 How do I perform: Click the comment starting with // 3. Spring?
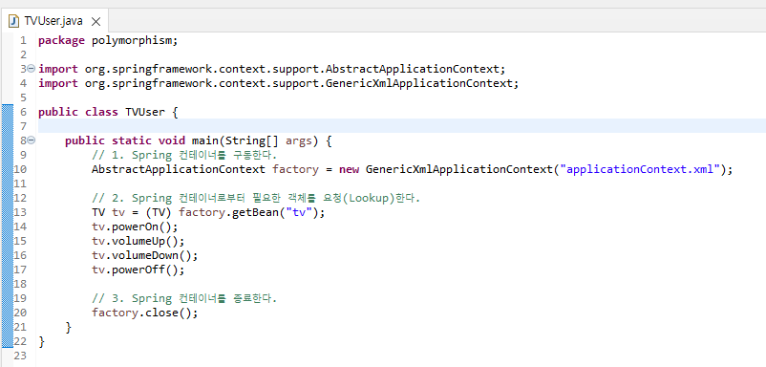pyautogui.click(x=184, y=298)
